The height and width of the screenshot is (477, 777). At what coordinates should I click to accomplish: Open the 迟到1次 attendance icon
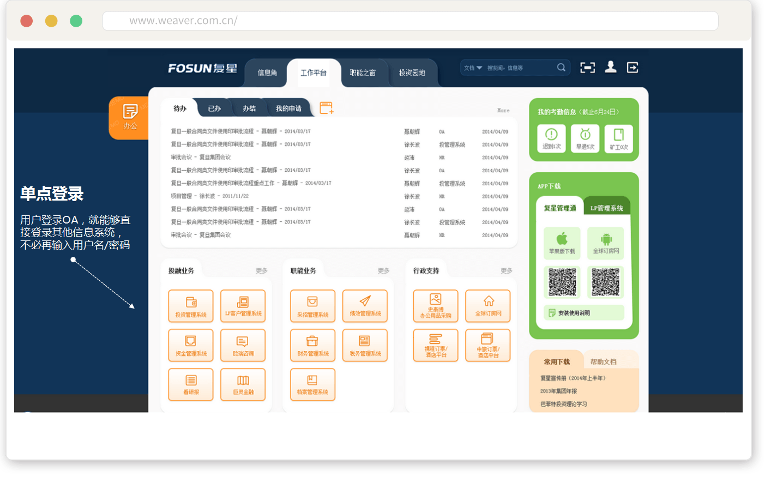[x=551, y=138]
